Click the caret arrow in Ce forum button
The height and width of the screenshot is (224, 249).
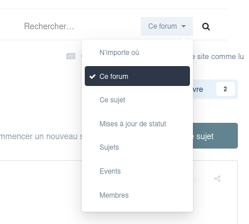click(184, 26)
